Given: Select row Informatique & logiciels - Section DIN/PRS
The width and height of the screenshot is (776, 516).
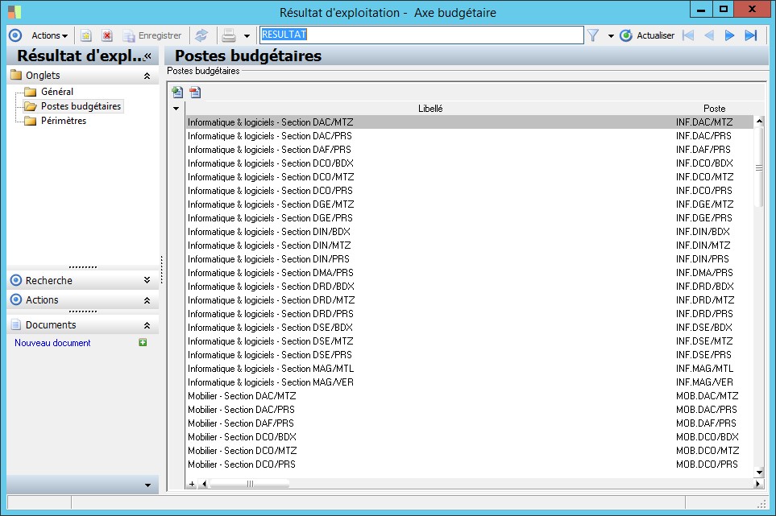Looking at the screenshot, I should (470, 259).
